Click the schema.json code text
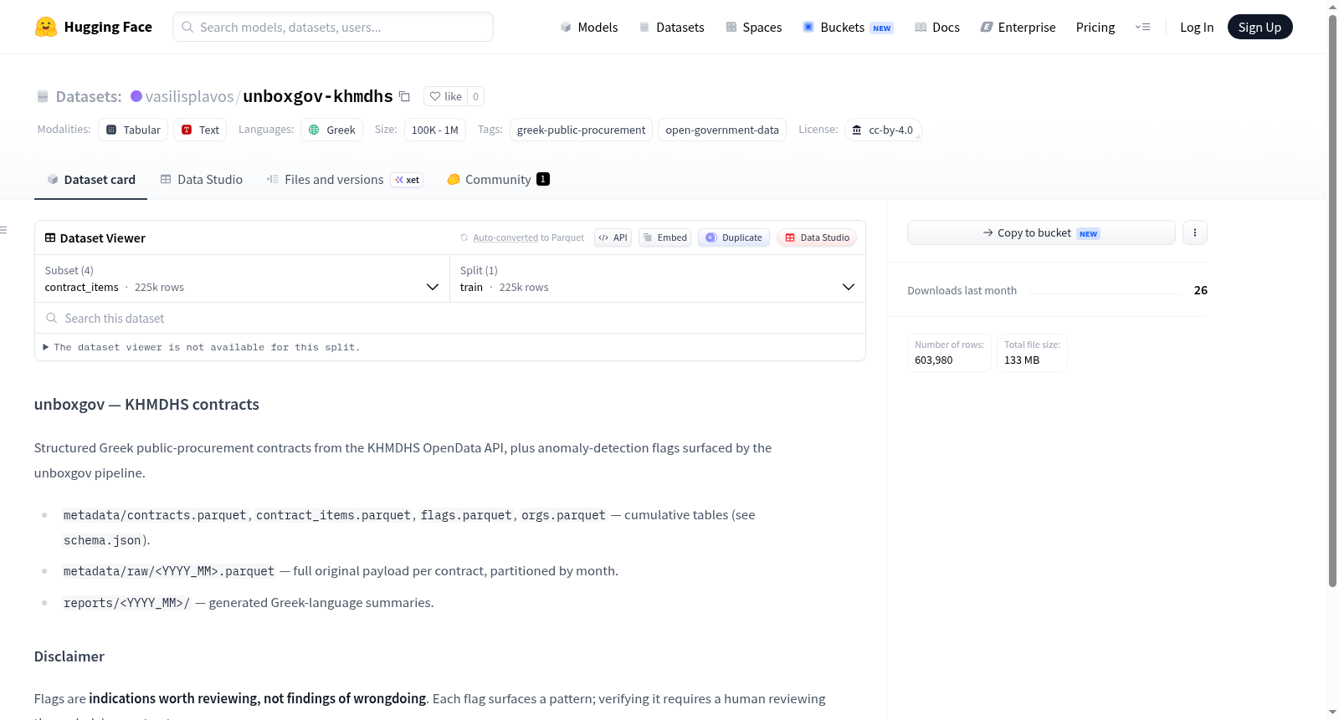Image resolution: width=1339 pixels, height=720 pixels. (x=102, y=540)
